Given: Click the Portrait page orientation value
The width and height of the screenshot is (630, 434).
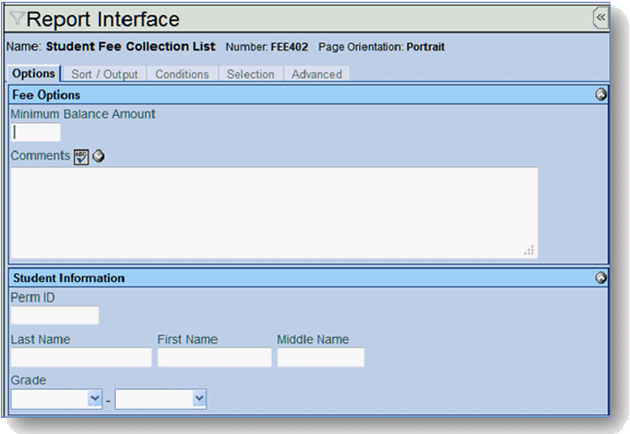Looking at the screenshot, I should pos(426,47).
